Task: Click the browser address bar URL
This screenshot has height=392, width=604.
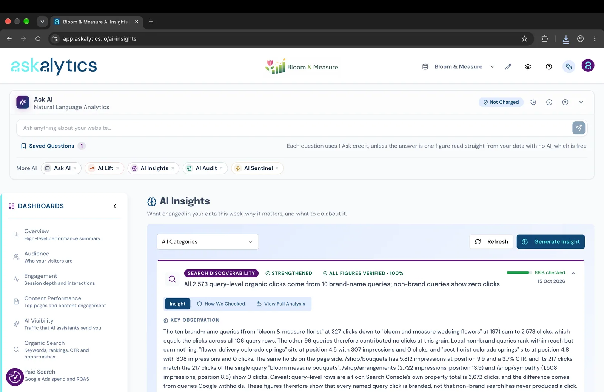Action: pos(100,38)
